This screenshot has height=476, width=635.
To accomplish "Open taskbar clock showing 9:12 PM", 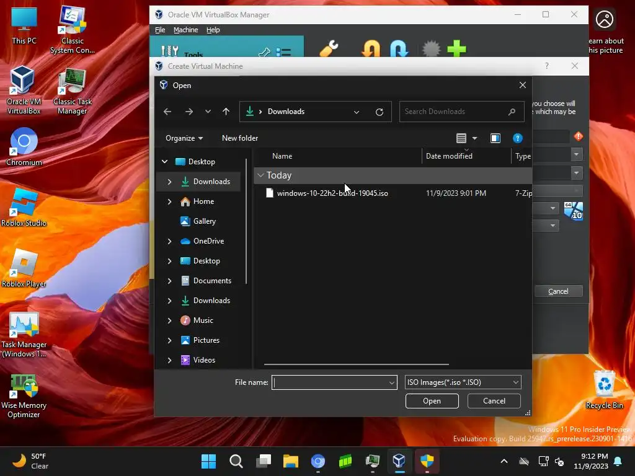I will [x=591, y=461].
